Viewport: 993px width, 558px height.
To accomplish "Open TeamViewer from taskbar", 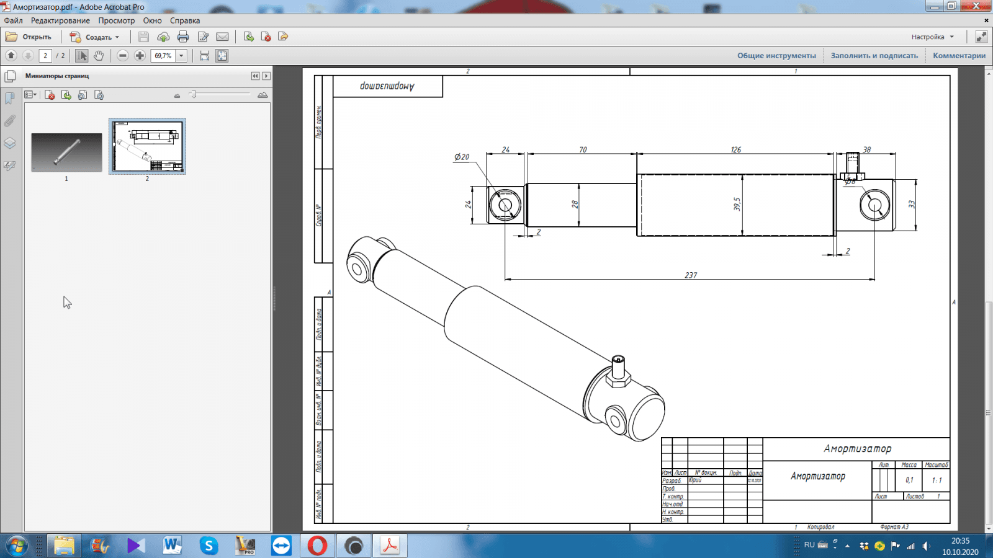I will (281, 546).
